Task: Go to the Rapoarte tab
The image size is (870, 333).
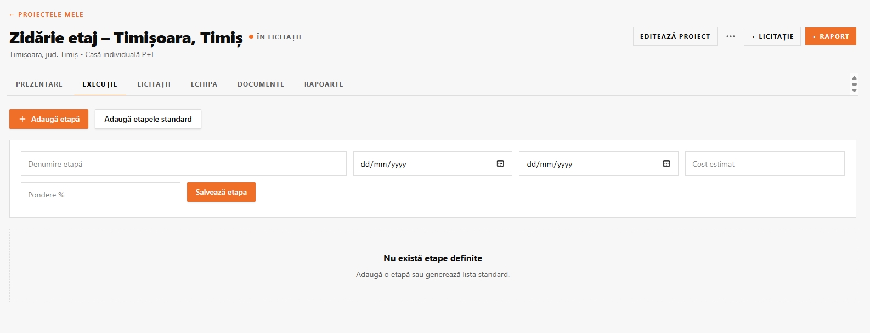Action: (x=324, y=84)
